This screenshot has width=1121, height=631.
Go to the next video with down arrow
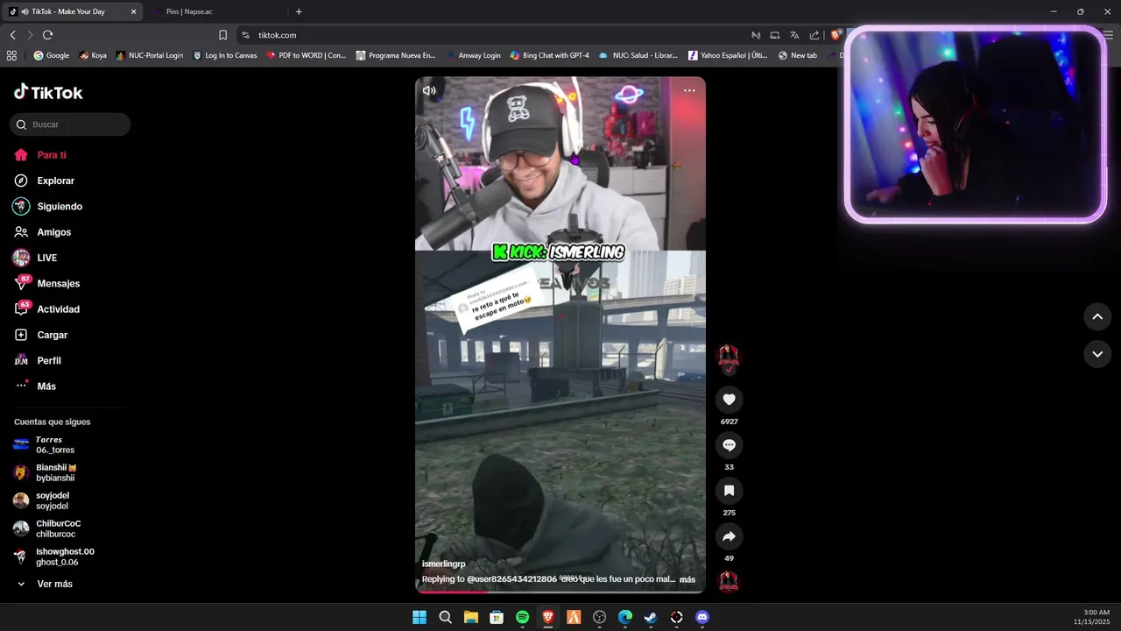[x=1097, y=354]
